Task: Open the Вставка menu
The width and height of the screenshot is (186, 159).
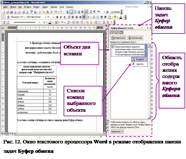Action: [x=27, y=7]
